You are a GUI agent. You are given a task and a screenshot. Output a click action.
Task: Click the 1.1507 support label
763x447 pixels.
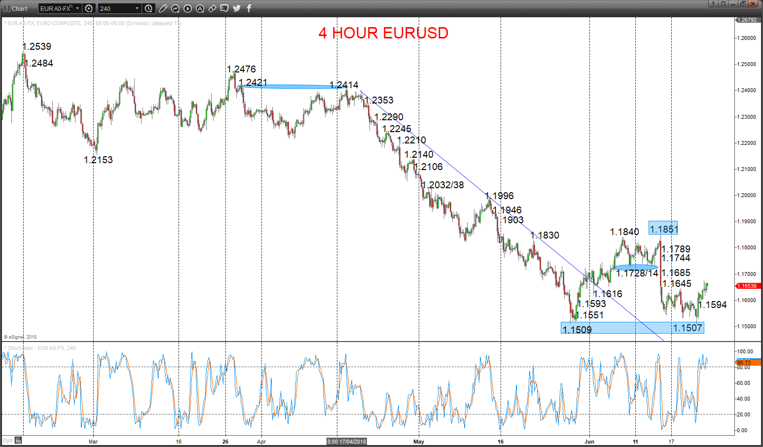click(x=688, y=328)
